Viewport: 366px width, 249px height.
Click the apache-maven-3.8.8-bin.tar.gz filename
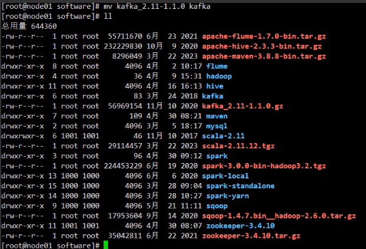point(264,57)
